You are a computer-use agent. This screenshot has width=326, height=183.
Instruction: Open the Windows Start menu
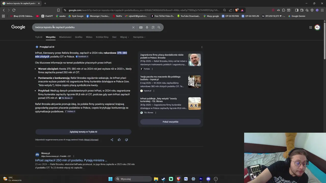click(x=110, y=179)
